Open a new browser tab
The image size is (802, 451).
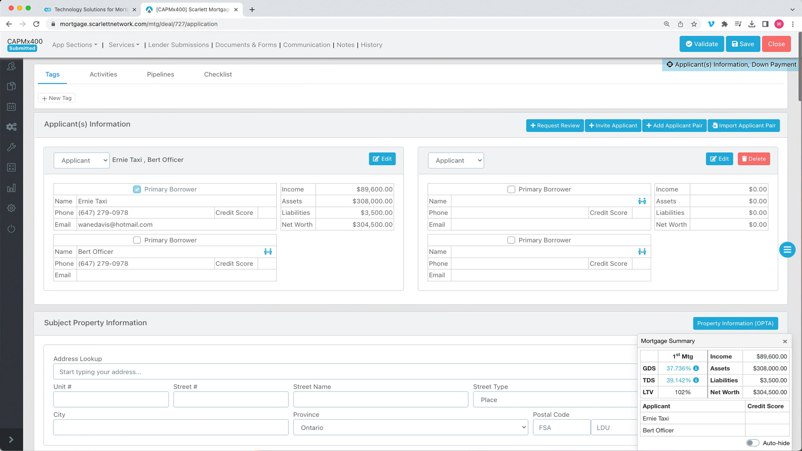(252, 10)
